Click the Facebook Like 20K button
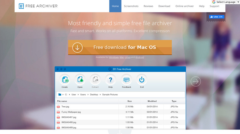240x134 pixels. coord(217,17)
